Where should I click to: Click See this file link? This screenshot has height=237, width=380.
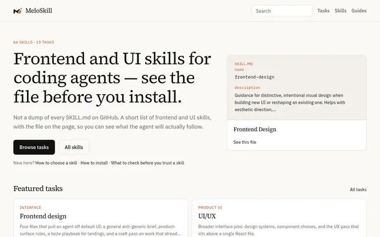click(245, 142)
